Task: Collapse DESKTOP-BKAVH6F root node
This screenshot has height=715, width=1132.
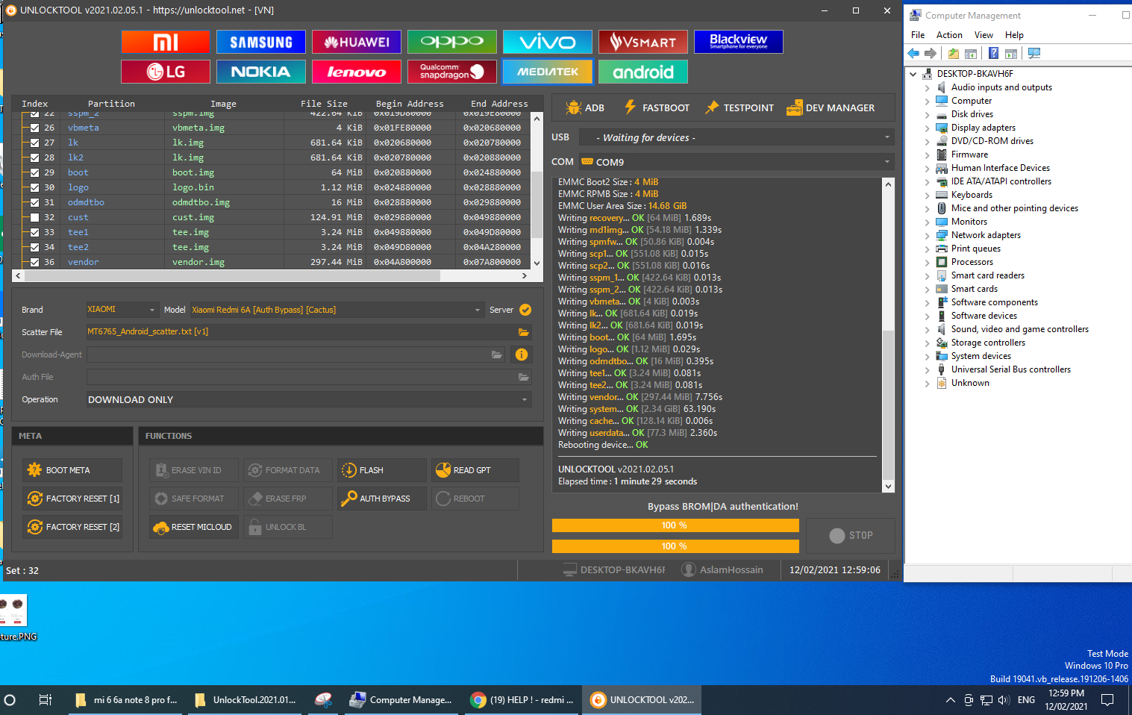Action: click(x=913, y=74)
